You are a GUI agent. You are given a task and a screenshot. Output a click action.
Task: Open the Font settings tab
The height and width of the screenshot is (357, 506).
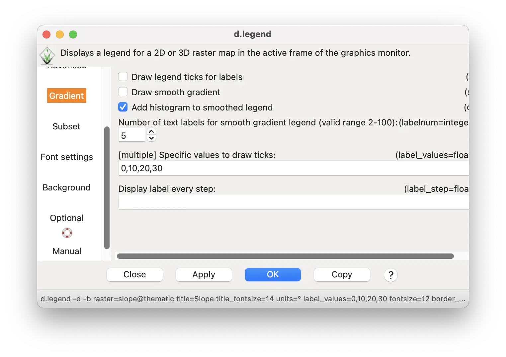pos(67,157)
